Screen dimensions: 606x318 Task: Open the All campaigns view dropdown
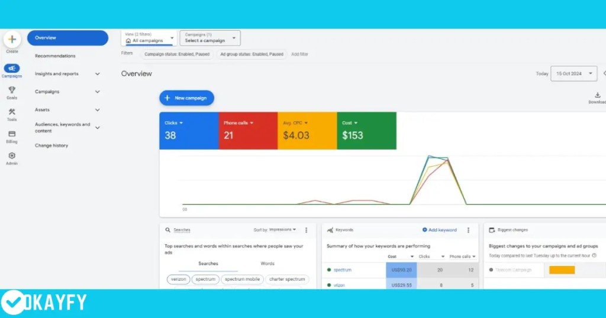(149, 38)
